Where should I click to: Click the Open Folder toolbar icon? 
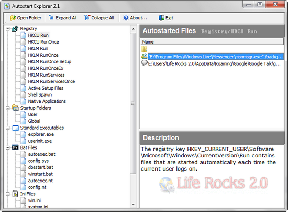tap(13, 18)
